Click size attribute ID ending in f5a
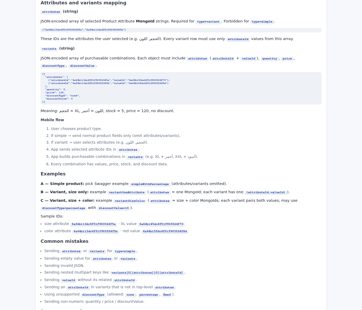The height and width of the screenshot is (310, 362). [94, 224]
